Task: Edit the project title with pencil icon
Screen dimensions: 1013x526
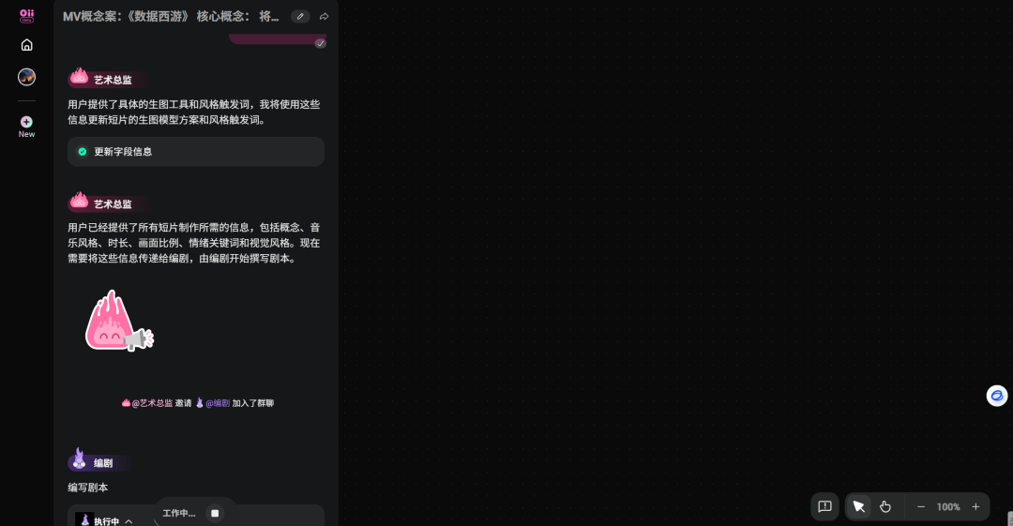Action: coord(300,17)
